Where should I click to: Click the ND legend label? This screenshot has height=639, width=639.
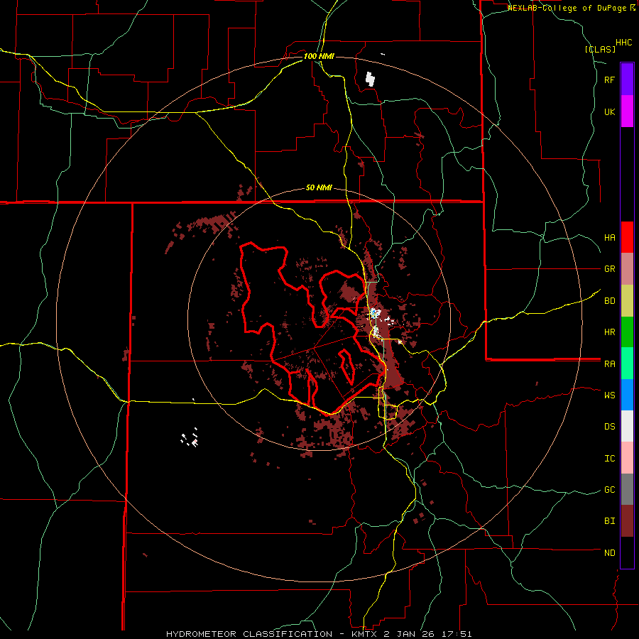609,552
